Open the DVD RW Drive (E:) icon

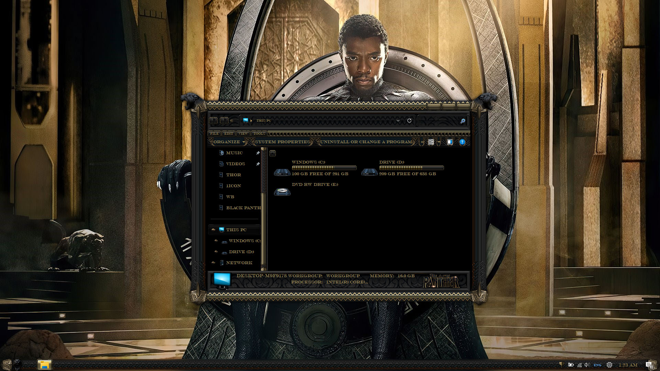point(282,191)
